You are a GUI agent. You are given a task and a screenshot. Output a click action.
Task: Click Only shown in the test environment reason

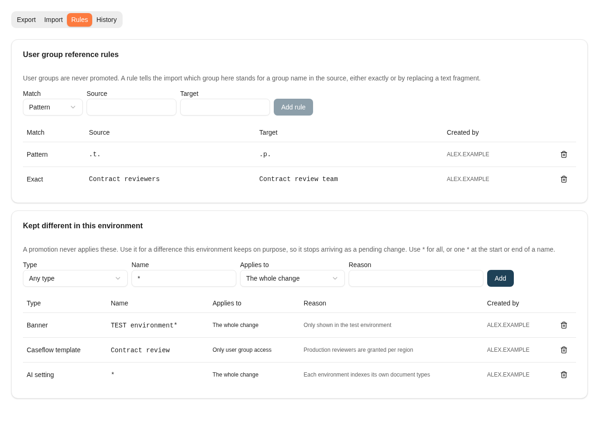click(347, 325)
